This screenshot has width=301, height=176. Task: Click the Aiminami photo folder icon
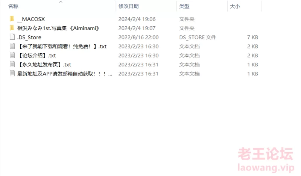[12, 28]
